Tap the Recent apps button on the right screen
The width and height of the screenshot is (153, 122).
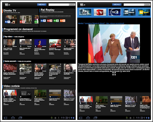pyautogui.click(x=95, y=118)
